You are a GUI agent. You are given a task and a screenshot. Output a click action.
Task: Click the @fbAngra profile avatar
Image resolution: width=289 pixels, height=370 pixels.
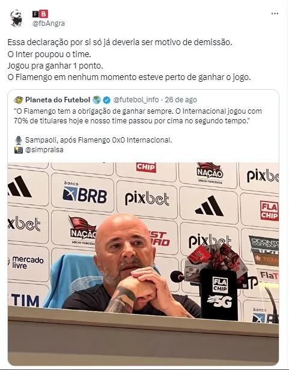pyautogui.click(x=16, y=19)
